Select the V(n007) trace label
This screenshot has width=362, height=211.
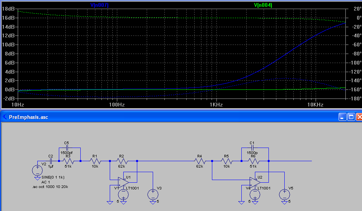[x=100, y=5]
